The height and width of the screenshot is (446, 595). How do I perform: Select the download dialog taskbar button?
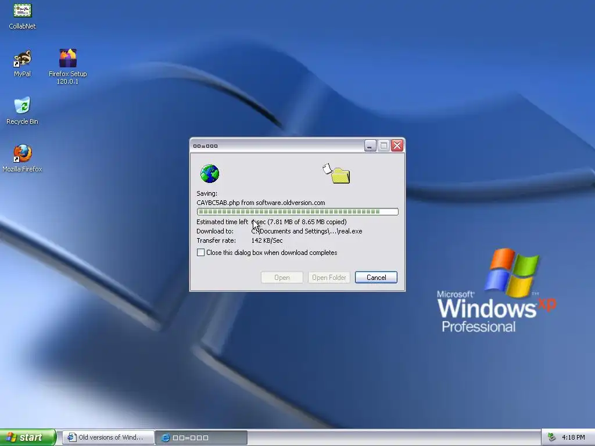202,437
